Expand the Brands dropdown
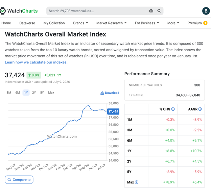This screenshot has height=193, width=211. point(80,23)
